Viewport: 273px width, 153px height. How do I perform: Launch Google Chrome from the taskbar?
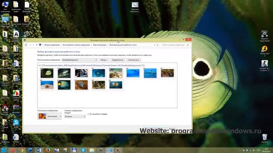22,150
